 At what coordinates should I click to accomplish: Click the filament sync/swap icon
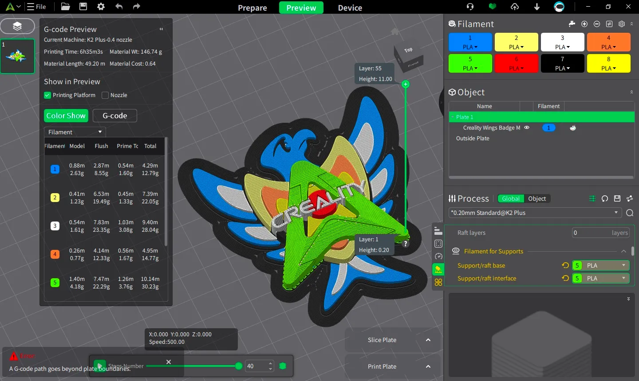609,24
